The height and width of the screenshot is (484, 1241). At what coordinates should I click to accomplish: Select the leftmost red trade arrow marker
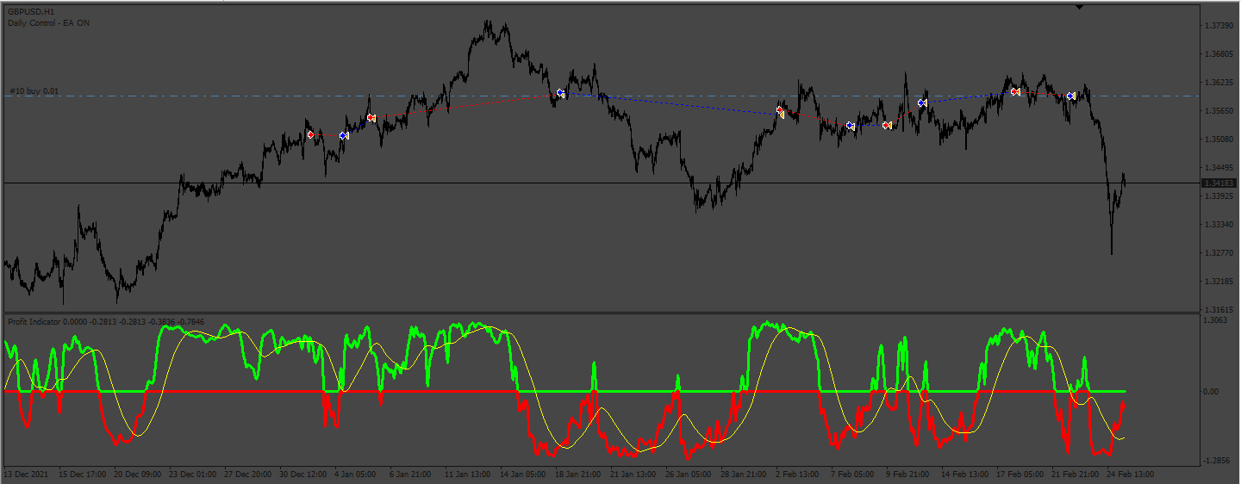point(311,134)
